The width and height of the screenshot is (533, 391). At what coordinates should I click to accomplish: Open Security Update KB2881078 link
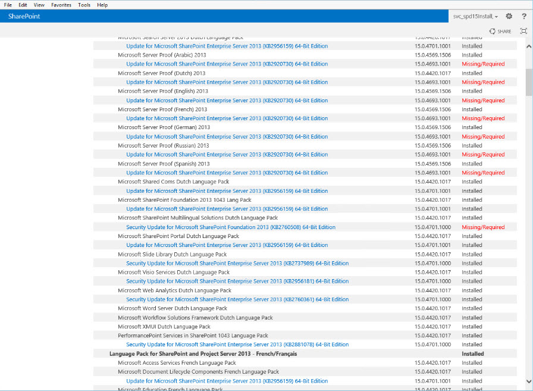pyautogui.click(x=237, y=345)
